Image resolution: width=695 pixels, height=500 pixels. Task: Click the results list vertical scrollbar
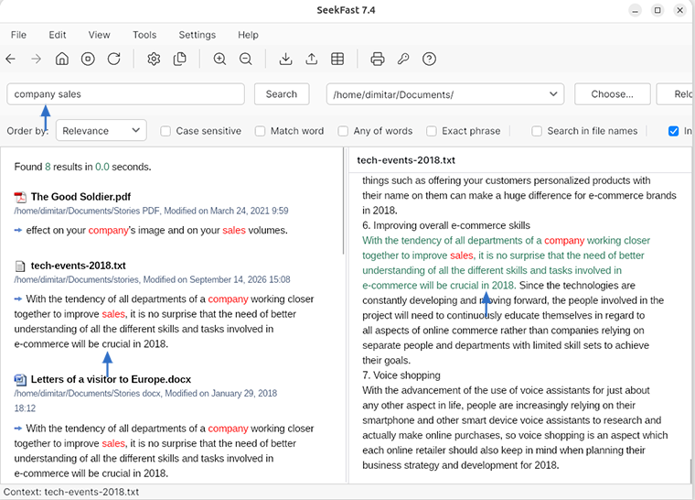pos(344,201)
